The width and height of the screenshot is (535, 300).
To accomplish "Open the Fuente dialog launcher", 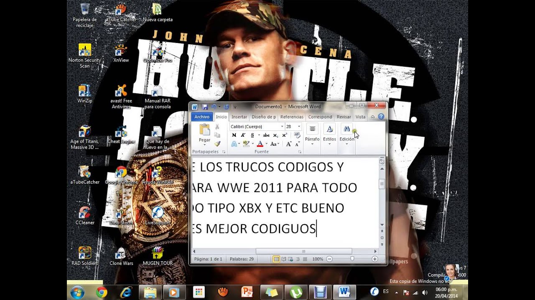I will (x=299, y=152).
